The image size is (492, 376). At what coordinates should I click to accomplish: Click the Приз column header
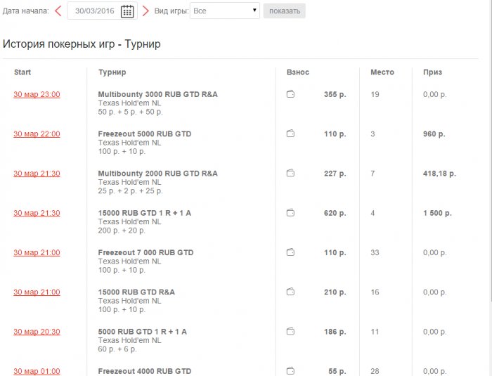[432, 72]
